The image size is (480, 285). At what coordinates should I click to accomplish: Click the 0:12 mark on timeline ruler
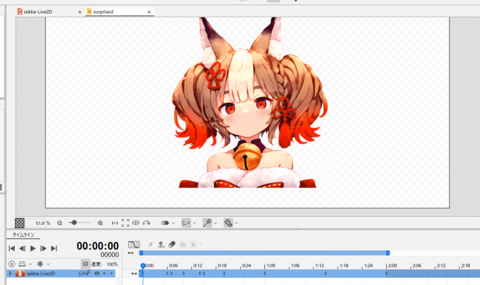click(x=197, y=266)
